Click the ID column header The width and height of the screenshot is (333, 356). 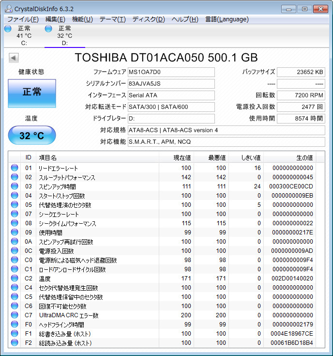click(29, 157)
